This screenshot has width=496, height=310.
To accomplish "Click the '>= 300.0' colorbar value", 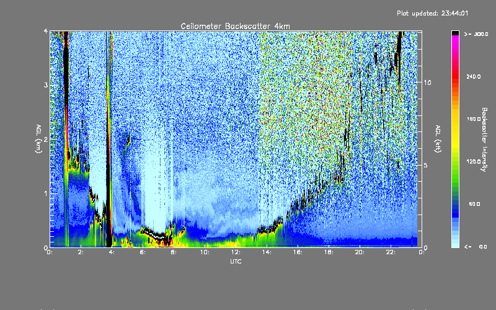I will pyautogui.click(x=476, y=34).
